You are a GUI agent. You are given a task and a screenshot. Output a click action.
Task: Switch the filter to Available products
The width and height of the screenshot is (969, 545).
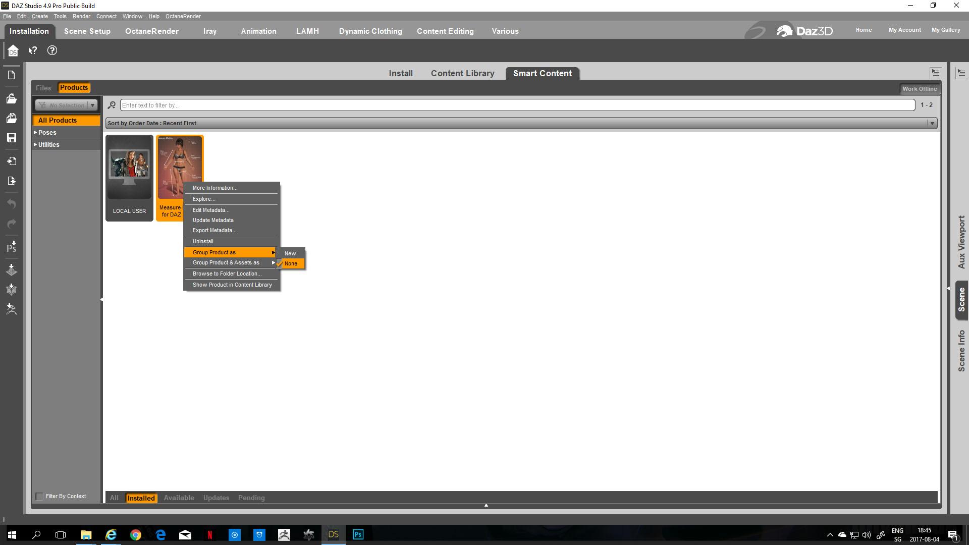(x=179, y=498)
